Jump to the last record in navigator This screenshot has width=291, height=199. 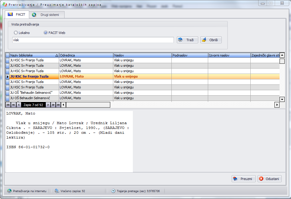click(x=58, y=105)
